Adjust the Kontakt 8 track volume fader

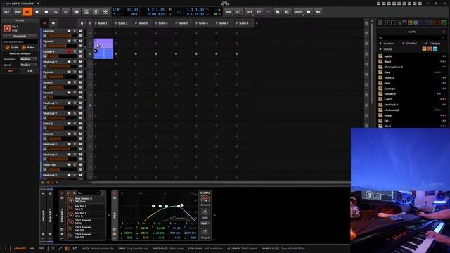point(63,56)
